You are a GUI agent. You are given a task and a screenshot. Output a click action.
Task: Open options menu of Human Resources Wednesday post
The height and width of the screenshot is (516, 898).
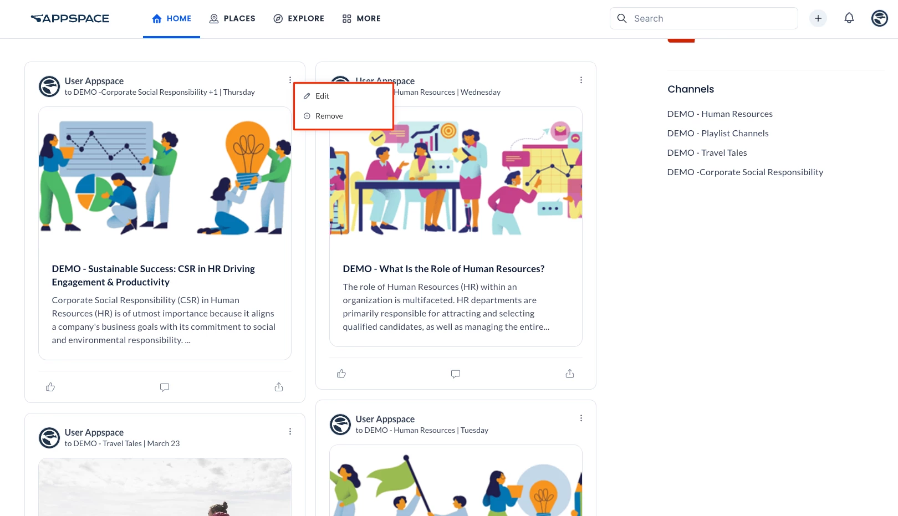(x=581, y=80)
